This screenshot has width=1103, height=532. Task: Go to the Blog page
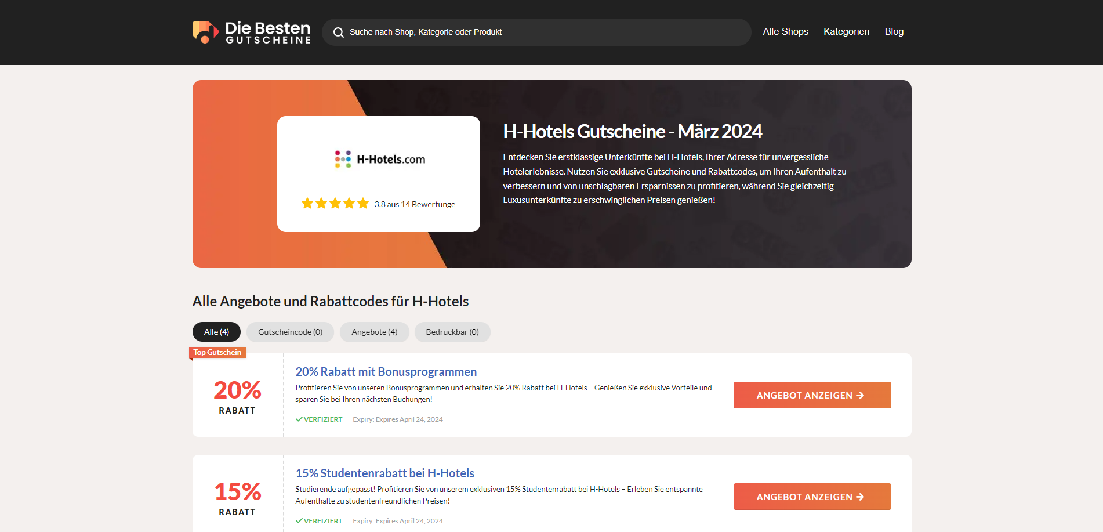pos(894,32)
